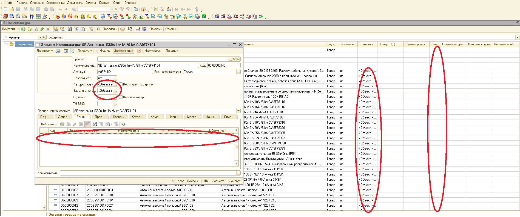Click the refresh icon in units tab toolbar
Viewport: 520px width, 217px height.
[124, 124]
